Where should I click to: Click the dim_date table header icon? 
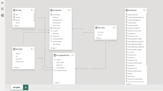click(14, 10)
